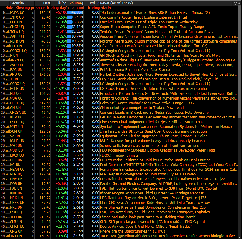
Task: Click the pop-out window icon at top right
Action: (x=239, y=3)
